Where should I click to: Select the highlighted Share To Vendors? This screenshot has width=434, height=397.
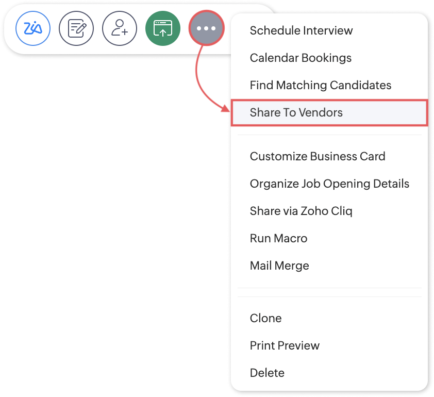(329, 112)
